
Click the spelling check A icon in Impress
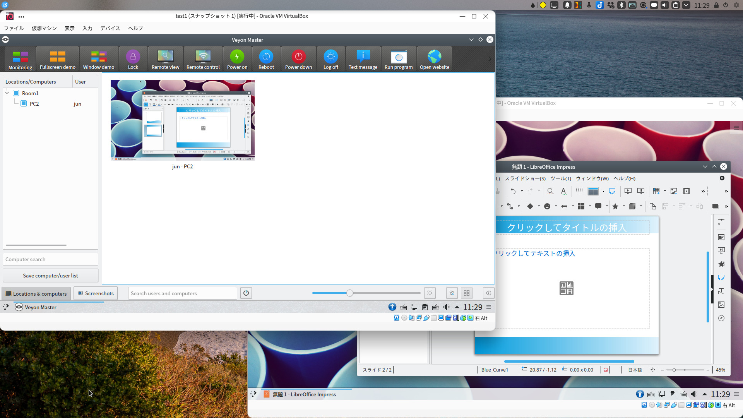tap(564, 191)
